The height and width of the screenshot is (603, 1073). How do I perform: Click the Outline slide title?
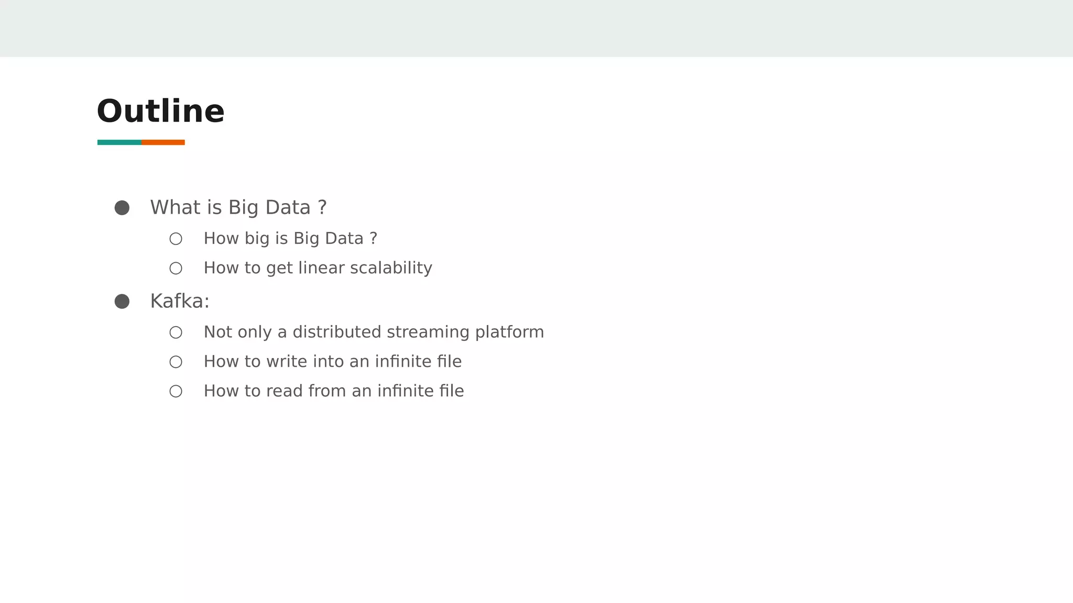click(160, 111)
